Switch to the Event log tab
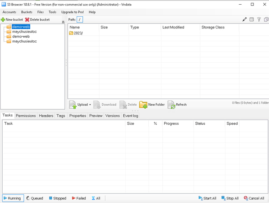The image size is (269, 203). (130, 116)
